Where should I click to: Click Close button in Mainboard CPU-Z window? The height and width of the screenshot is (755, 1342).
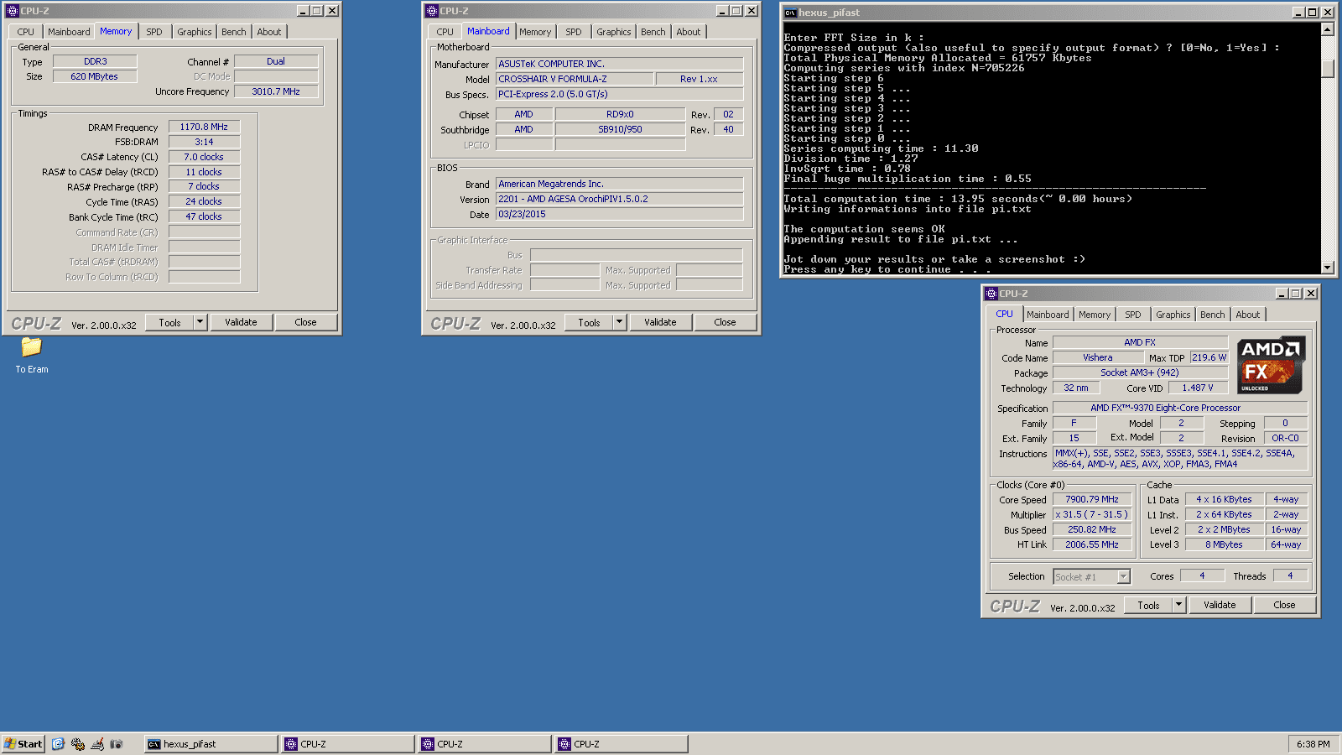(726, 322)
